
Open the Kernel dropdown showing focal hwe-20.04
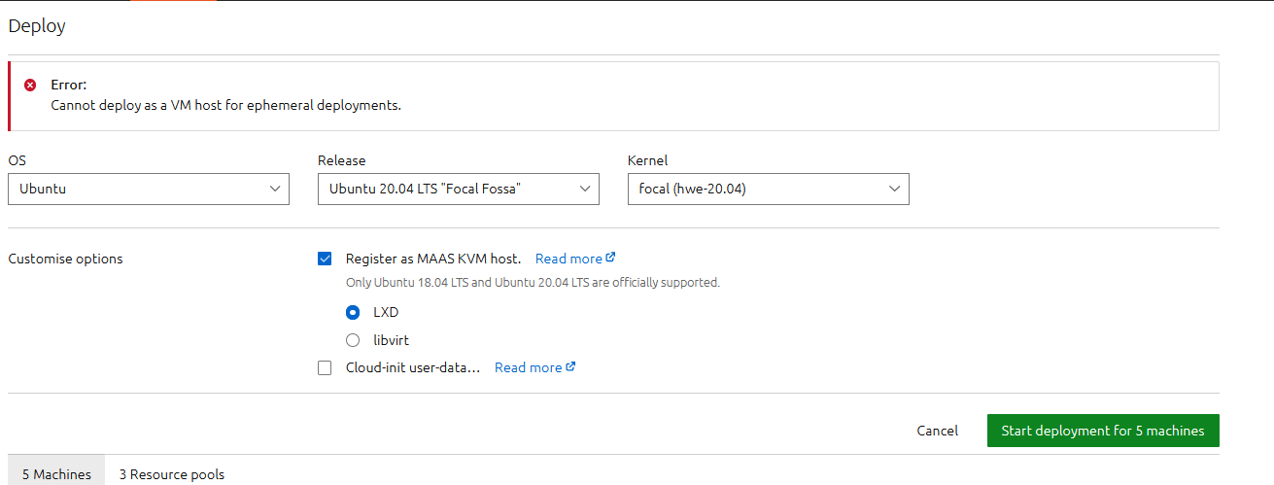pyautogui.click(x=768, y=190)
